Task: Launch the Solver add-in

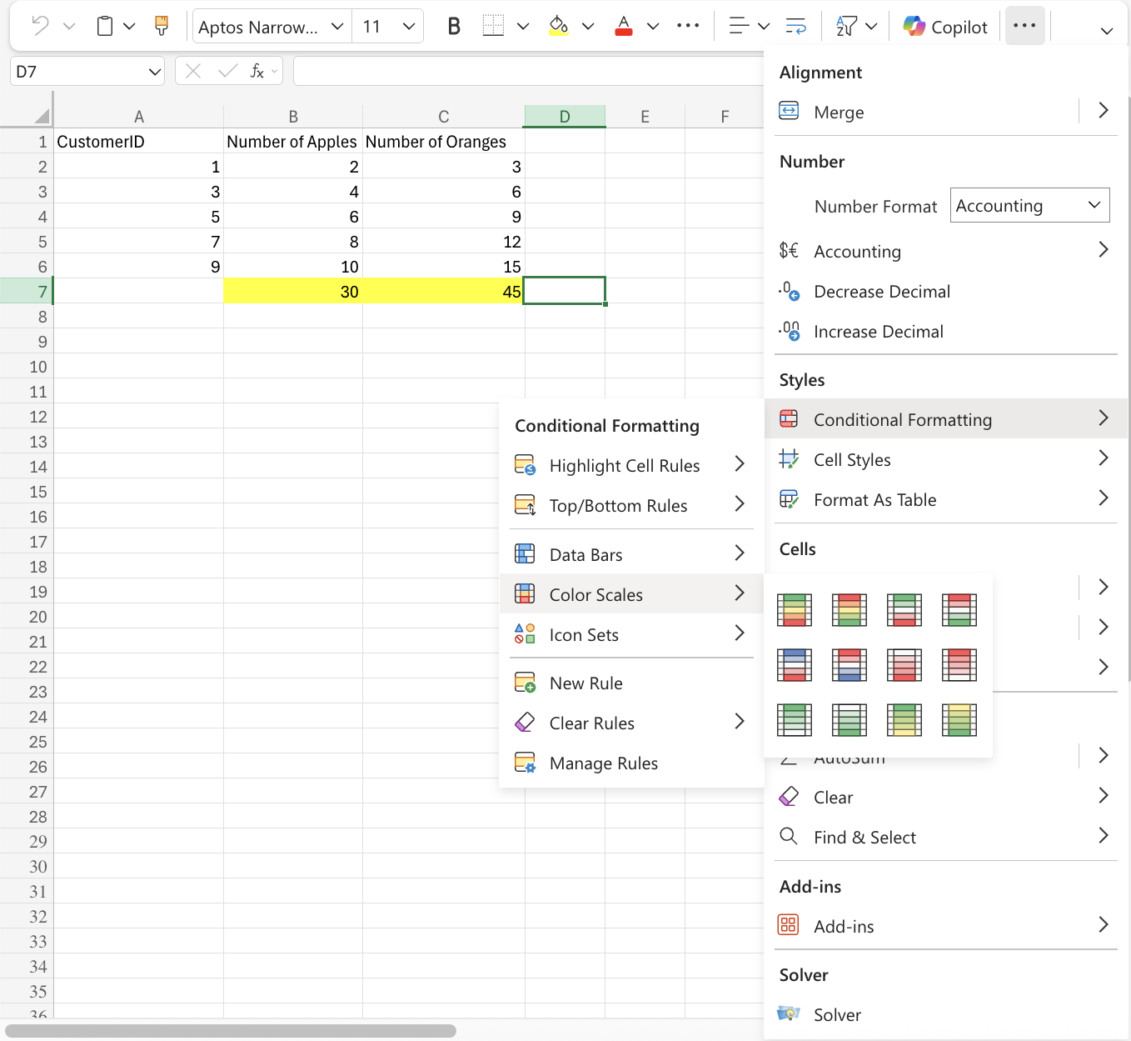Action: click(x=837, y=1014)
